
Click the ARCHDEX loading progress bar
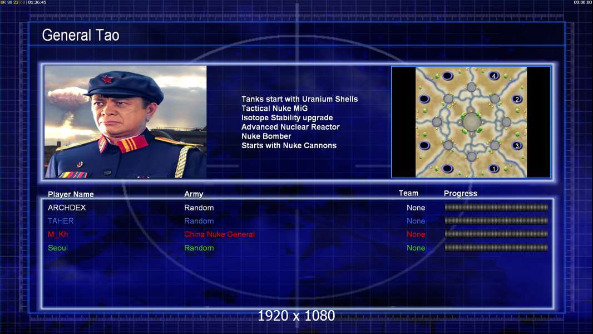[496, 207]
